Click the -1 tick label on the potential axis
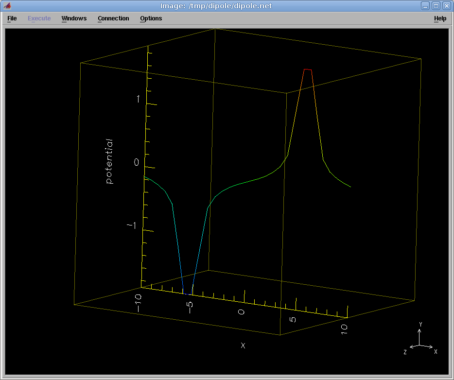 point(131,225)
